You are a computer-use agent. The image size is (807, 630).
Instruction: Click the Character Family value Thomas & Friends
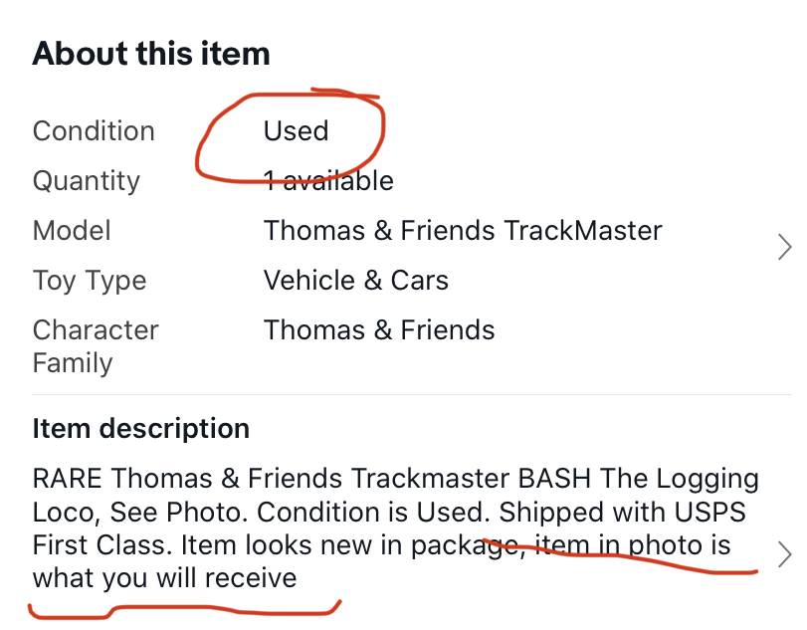coord(379,329)
